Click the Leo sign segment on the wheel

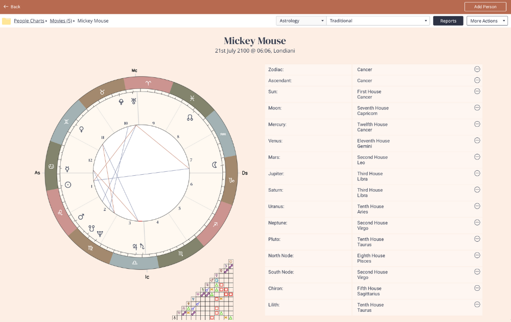pyautogui.click(x=60, y=213)
